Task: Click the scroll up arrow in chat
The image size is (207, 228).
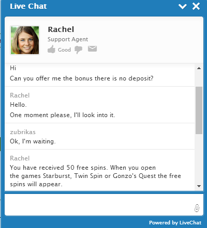Action: tap(199, 68)
